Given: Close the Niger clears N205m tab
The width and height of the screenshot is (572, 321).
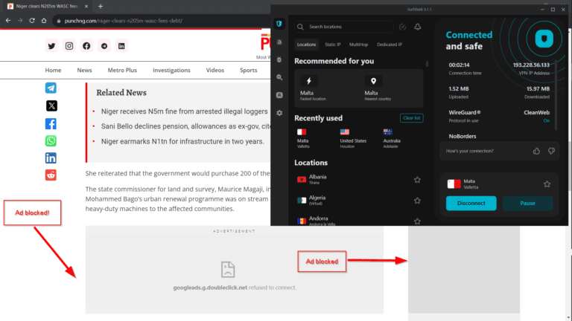Looking at the screenshot, I should click(86, 6).
